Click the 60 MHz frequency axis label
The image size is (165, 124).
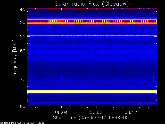point(23,51)
